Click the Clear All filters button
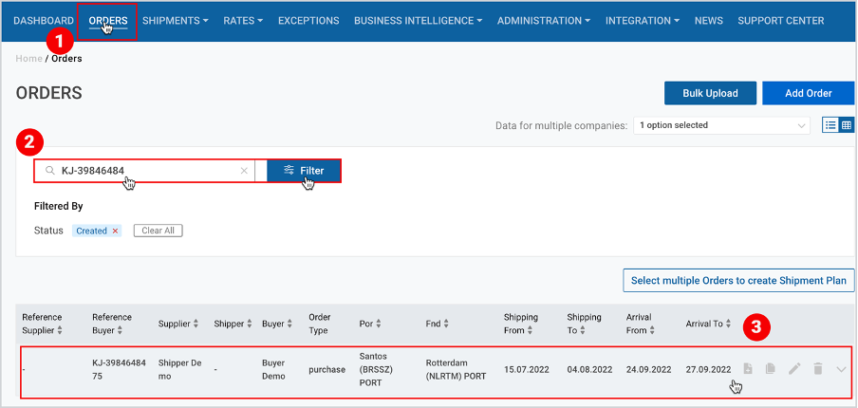Viewport: 858px width, 408px height. [159, 231]
